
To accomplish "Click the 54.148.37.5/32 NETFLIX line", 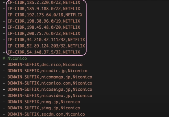I will click(44, 52).
